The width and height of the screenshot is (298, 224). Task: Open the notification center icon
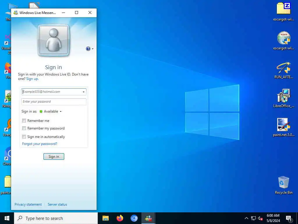coord(289,218)
